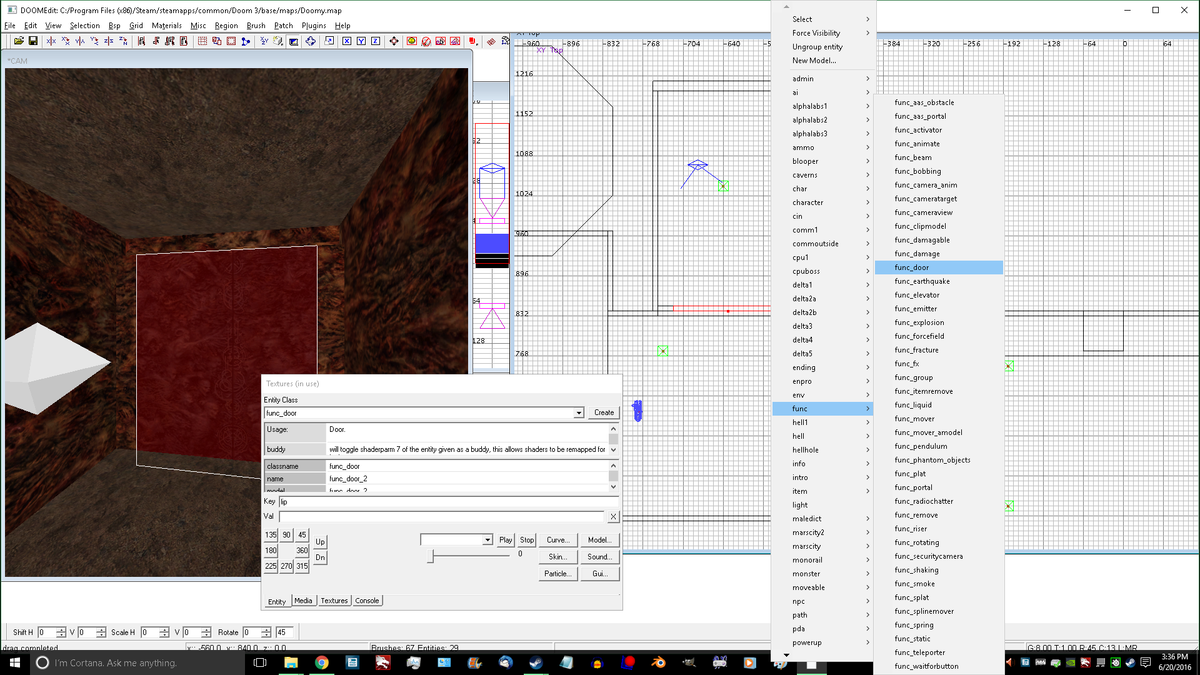Click the four-arrow move tool icon

click(394, 41)
